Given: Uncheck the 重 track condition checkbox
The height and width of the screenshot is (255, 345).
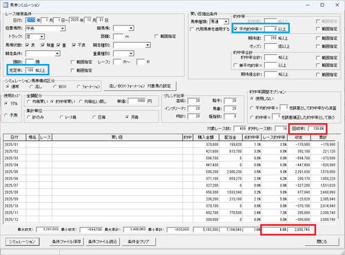Looking at the screenshot, I should point(59,45).
